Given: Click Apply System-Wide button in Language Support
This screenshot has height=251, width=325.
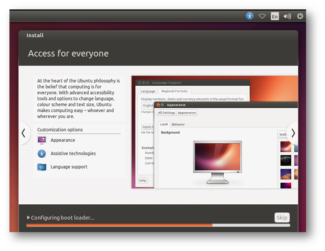Looking at the screenshot, I should [148, 127].
